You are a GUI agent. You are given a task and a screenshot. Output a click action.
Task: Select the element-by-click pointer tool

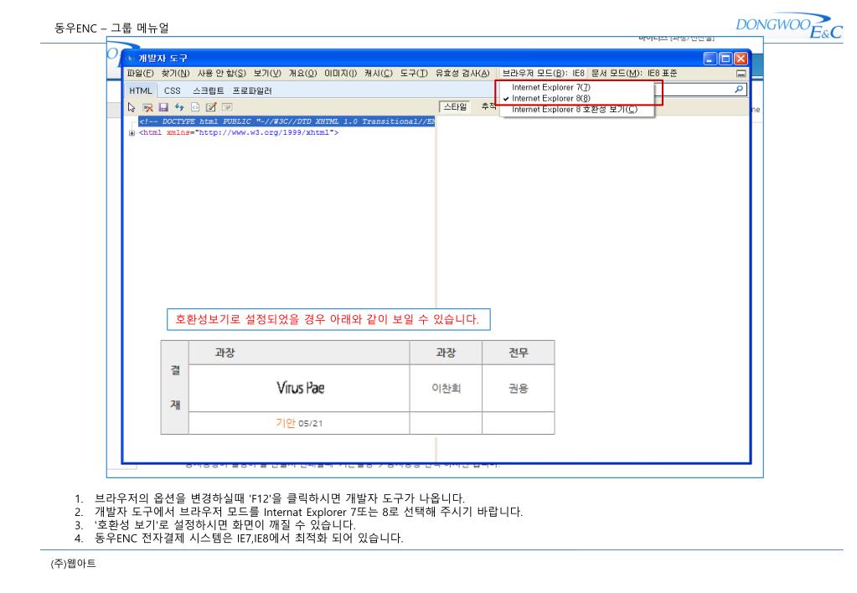132,107
